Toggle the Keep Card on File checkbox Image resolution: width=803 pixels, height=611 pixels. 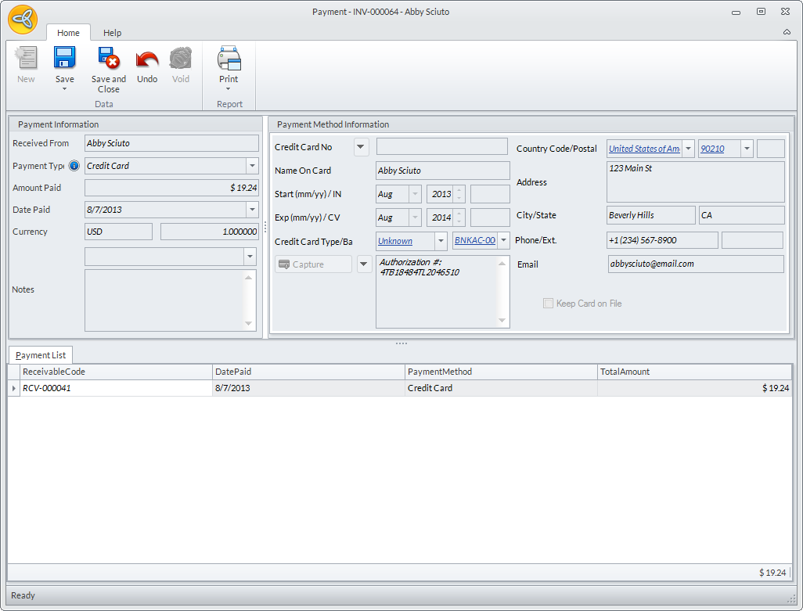pyautogui.click(x=548, y=304)
